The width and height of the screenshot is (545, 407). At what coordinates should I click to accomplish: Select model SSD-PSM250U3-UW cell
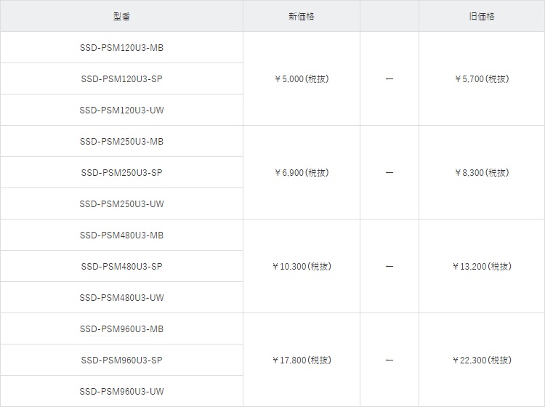click(121, 203)
